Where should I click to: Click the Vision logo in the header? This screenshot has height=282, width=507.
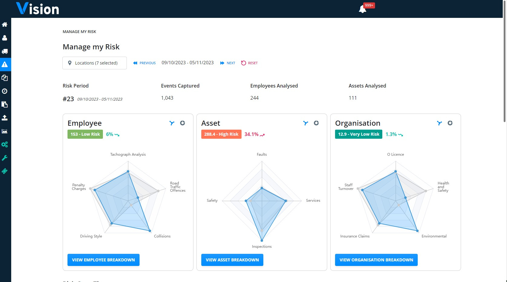(38, 9)
